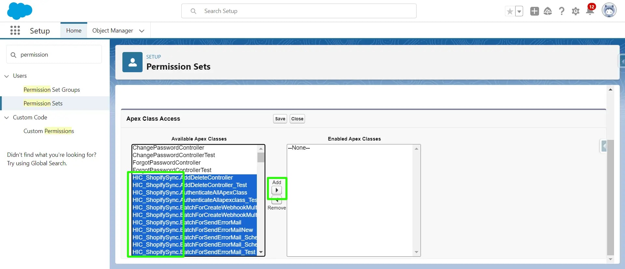This screenshot has height=269, width=625.
Task: Open the favorites list dropdown arrow
Action: click(519, 11)
